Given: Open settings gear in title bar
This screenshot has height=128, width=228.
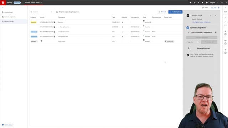Looking at the screenshot, I should [x=195, y=2].
